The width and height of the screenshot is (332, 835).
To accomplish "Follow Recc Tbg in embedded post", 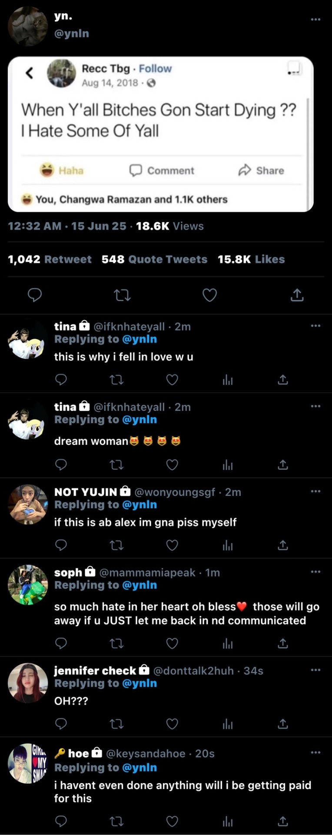I will coord(155,69).
